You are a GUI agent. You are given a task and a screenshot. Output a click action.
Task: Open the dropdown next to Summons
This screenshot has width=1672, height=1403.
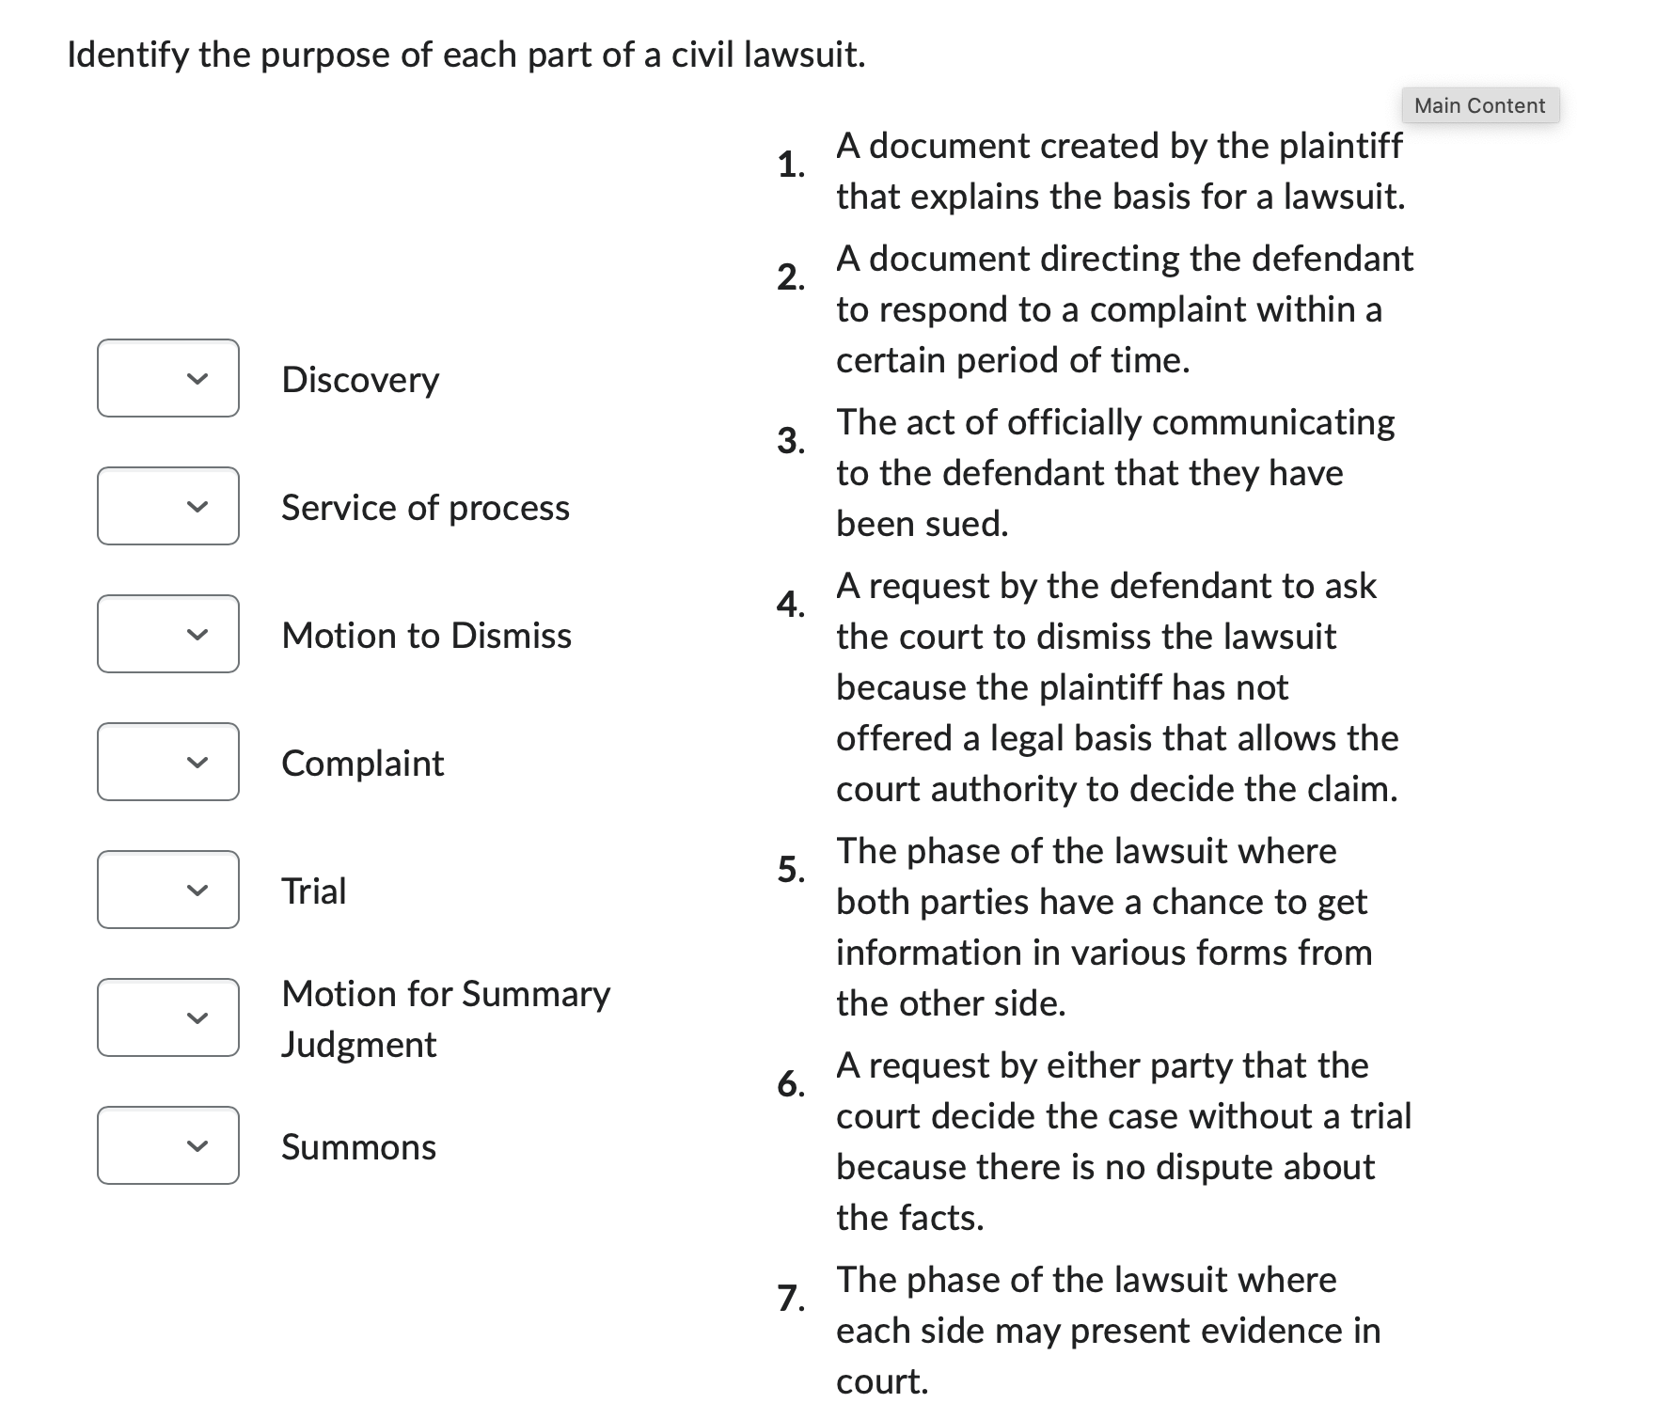click(167, 1145)
